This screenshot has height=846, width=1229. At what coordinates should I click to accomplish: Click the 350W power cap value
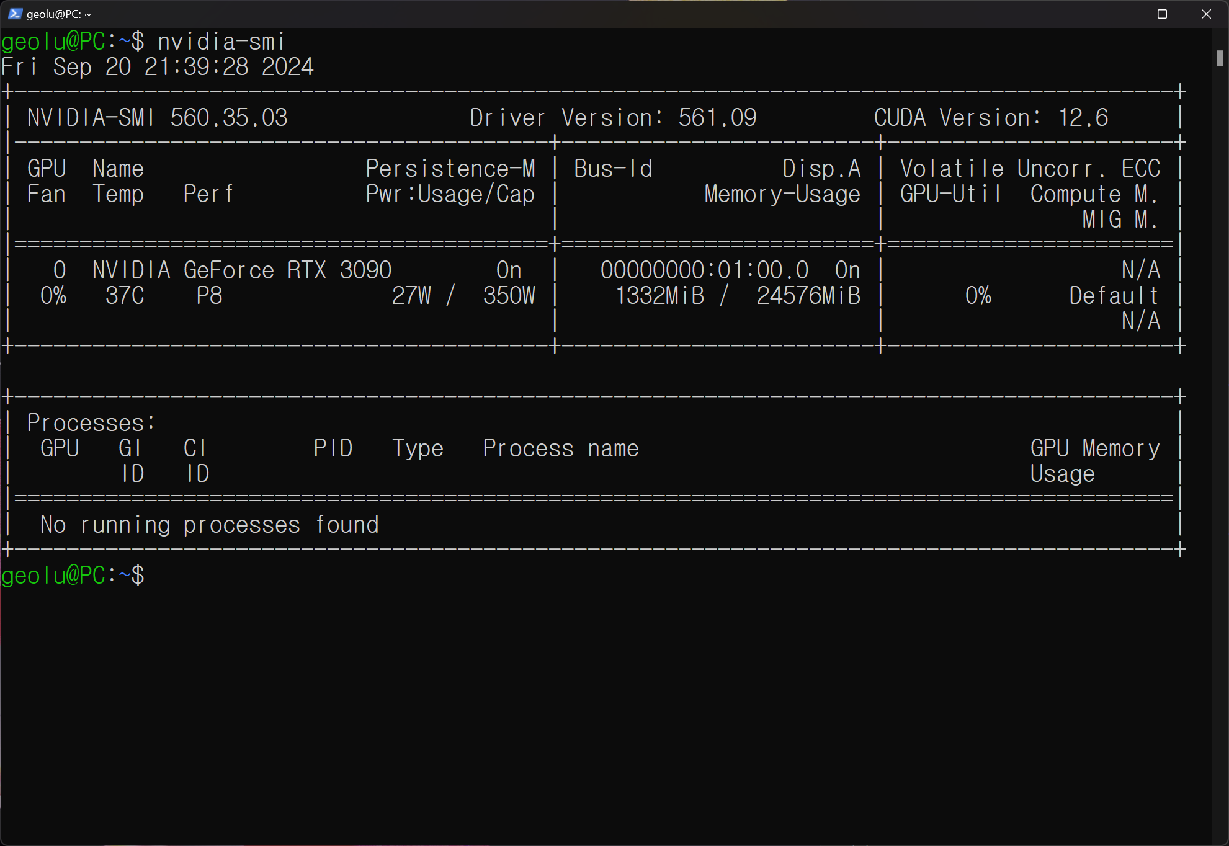coord(509,295)
